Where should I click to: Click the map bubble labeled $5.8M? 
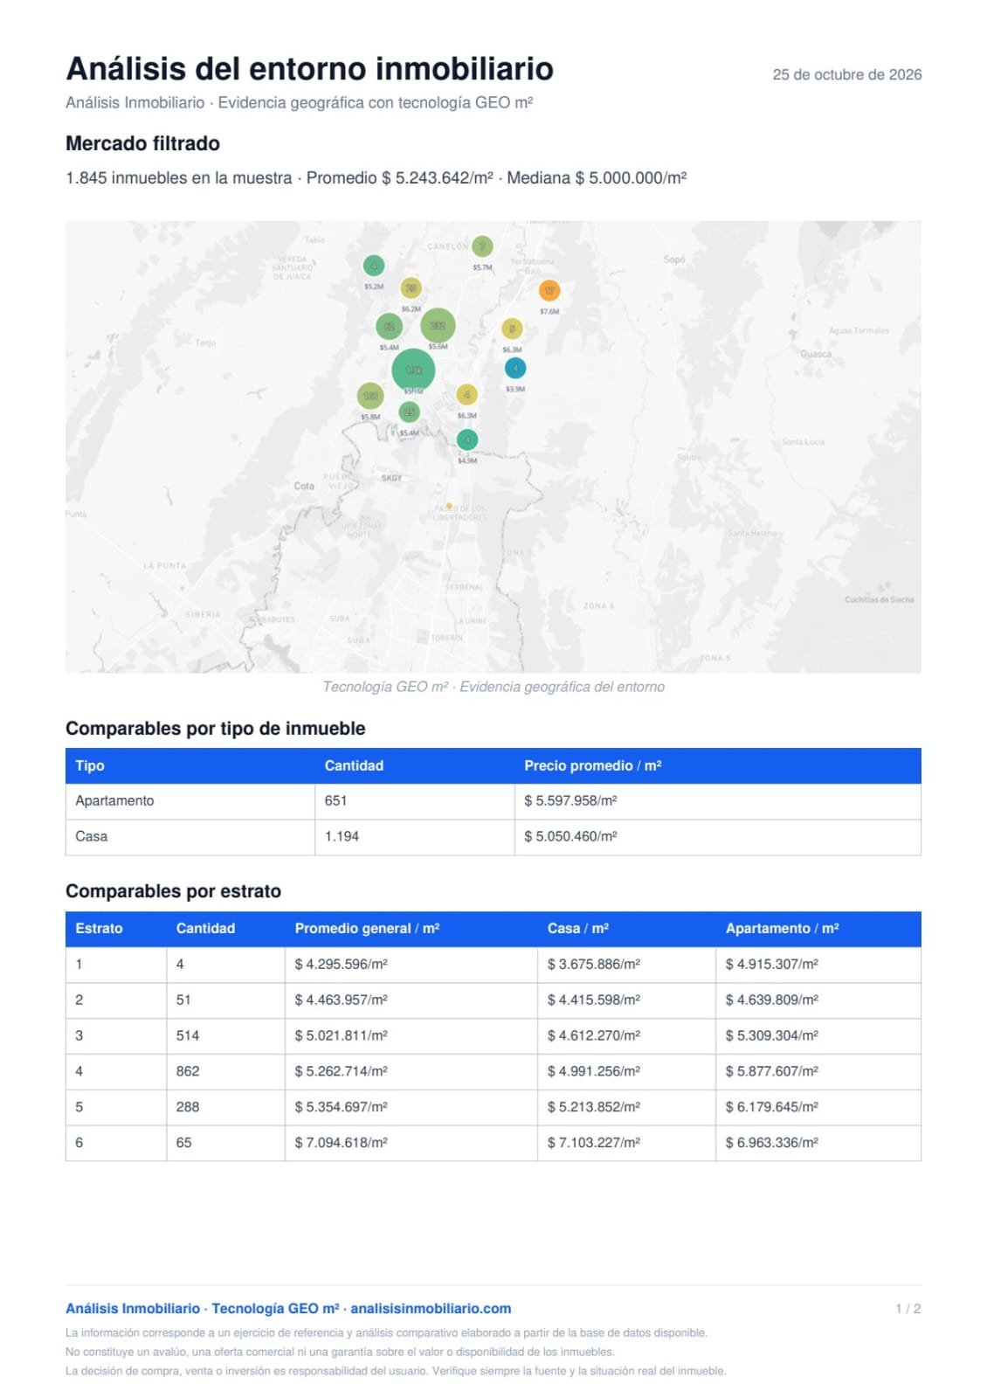[370, 396]
